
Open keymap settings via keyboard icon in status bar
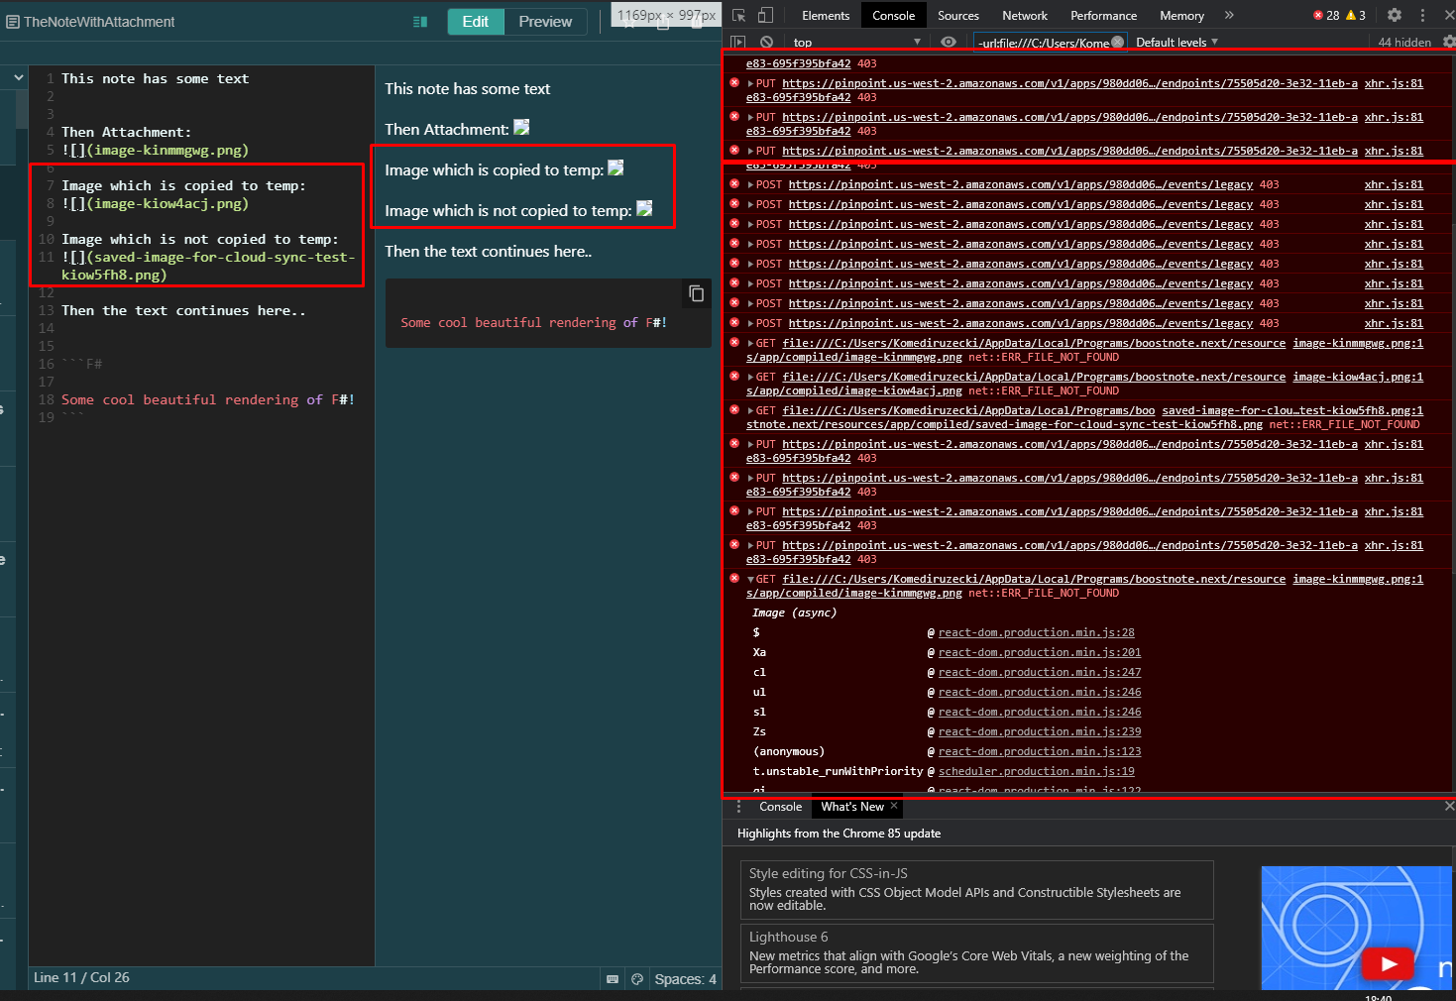(x=613, y=979)
